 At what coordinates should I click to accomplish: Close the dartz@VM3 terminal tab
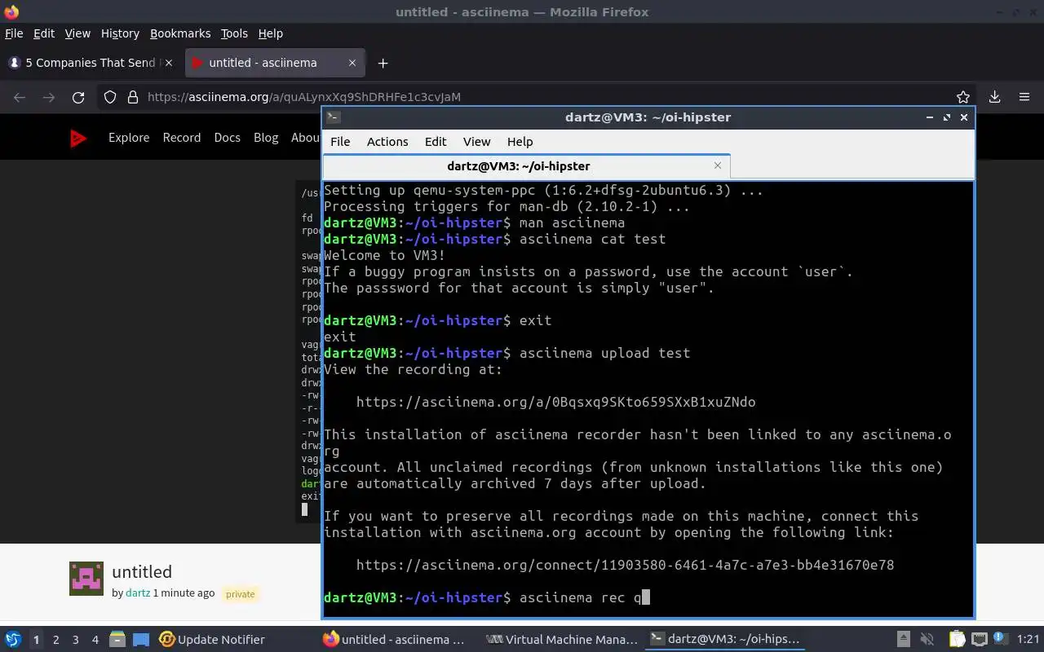718,165
